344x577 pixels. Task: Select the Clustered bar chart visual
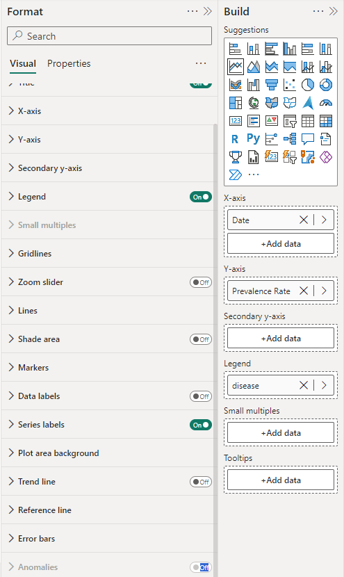272,49
